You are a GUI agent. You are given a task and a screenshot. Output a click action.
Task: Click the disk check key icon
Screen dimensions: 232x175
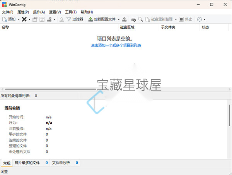pos(133,19)
